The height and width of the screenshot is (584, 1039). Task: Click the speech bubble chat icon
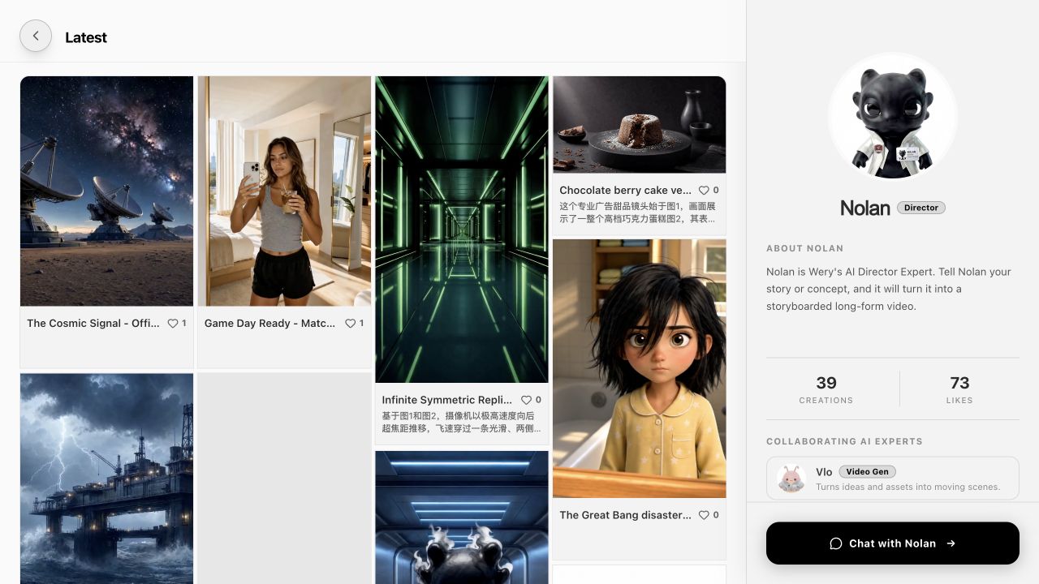point(836,543)
